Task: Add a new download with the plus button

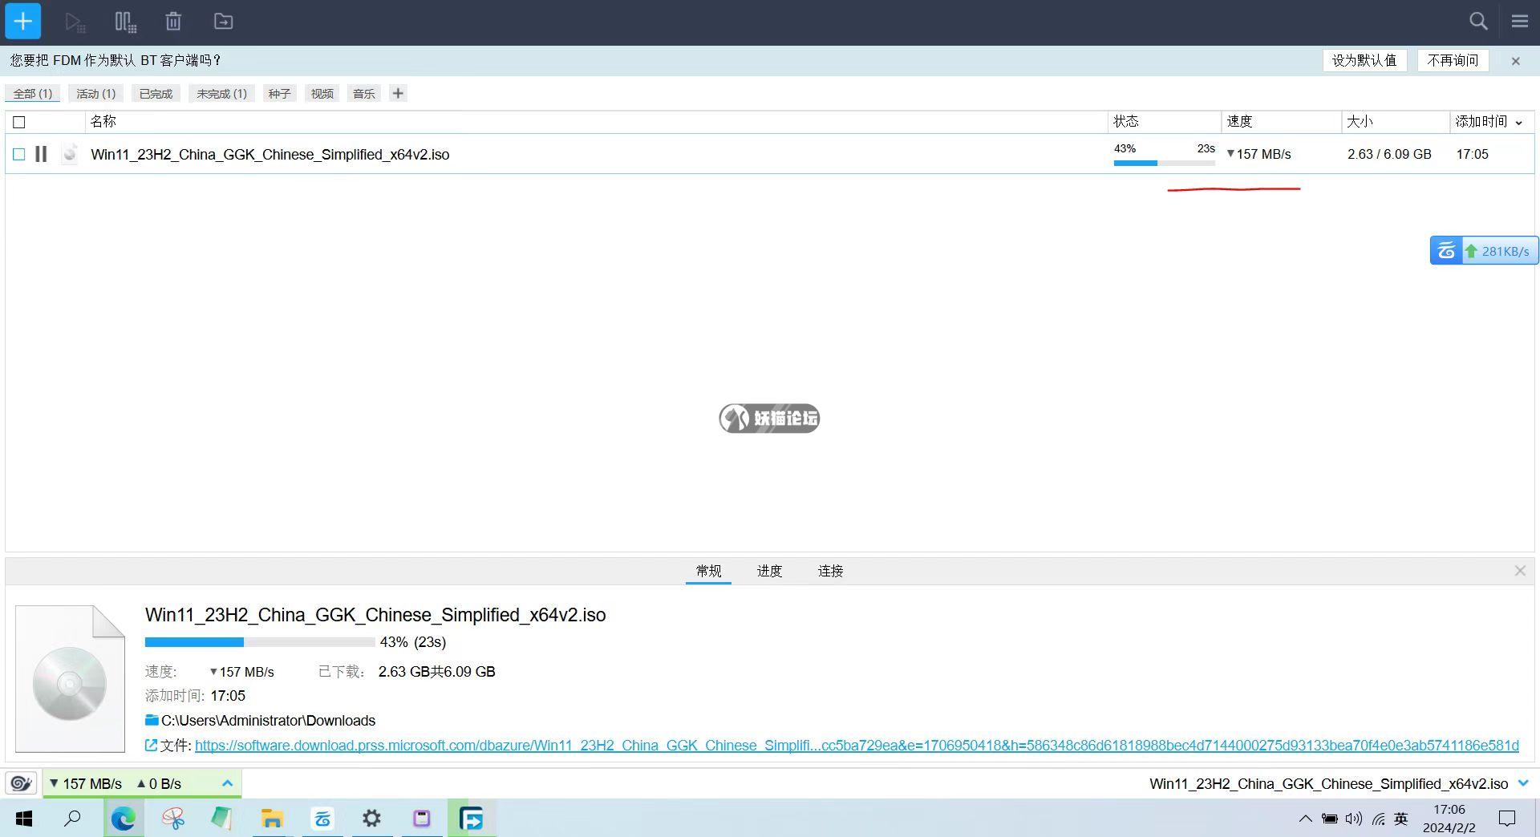Action: [23, 21]
